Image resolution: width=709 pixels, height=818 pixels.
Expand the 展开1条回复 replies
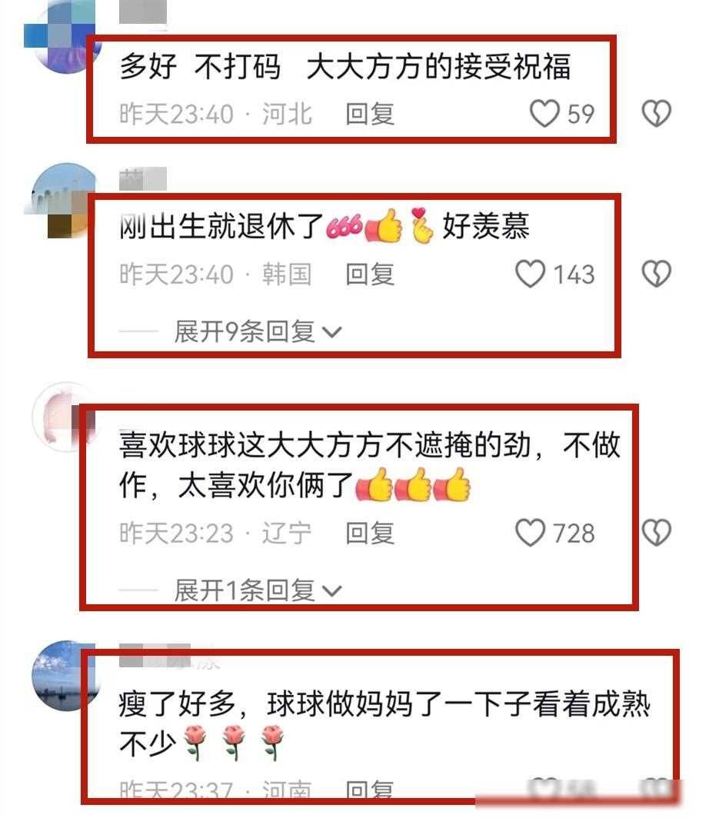[x=258, y=590]
